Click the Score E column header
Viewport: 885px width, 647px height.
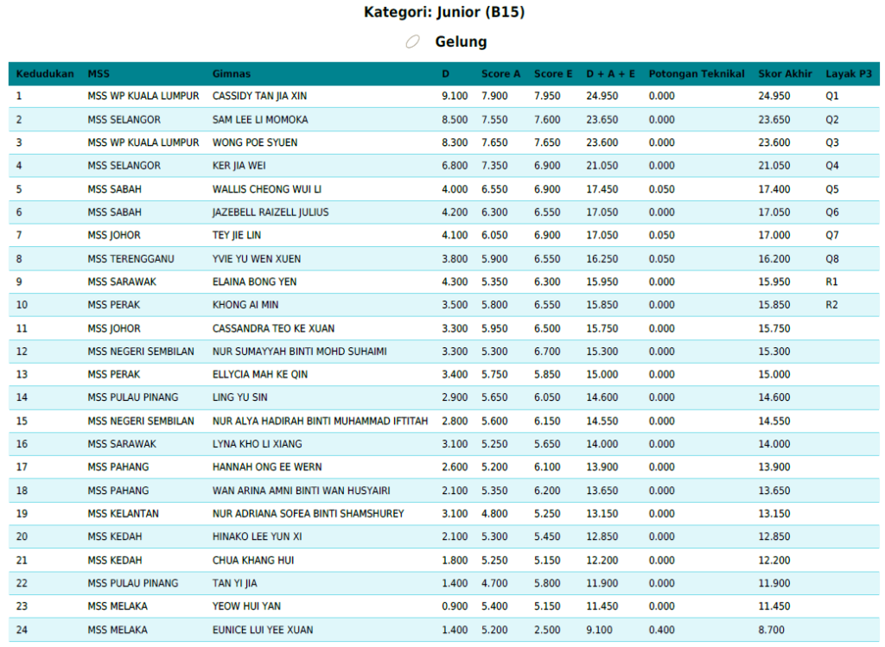(x=553, y=74)
